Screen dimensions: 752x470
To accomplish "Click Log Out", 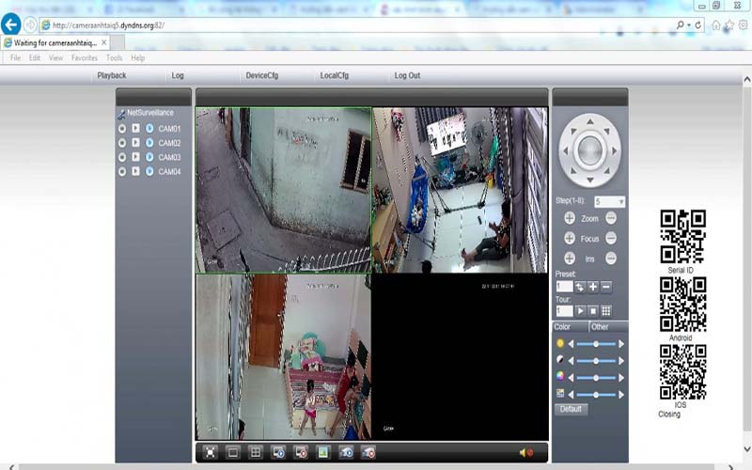I will pyautogui.click(x=407, y=75).
